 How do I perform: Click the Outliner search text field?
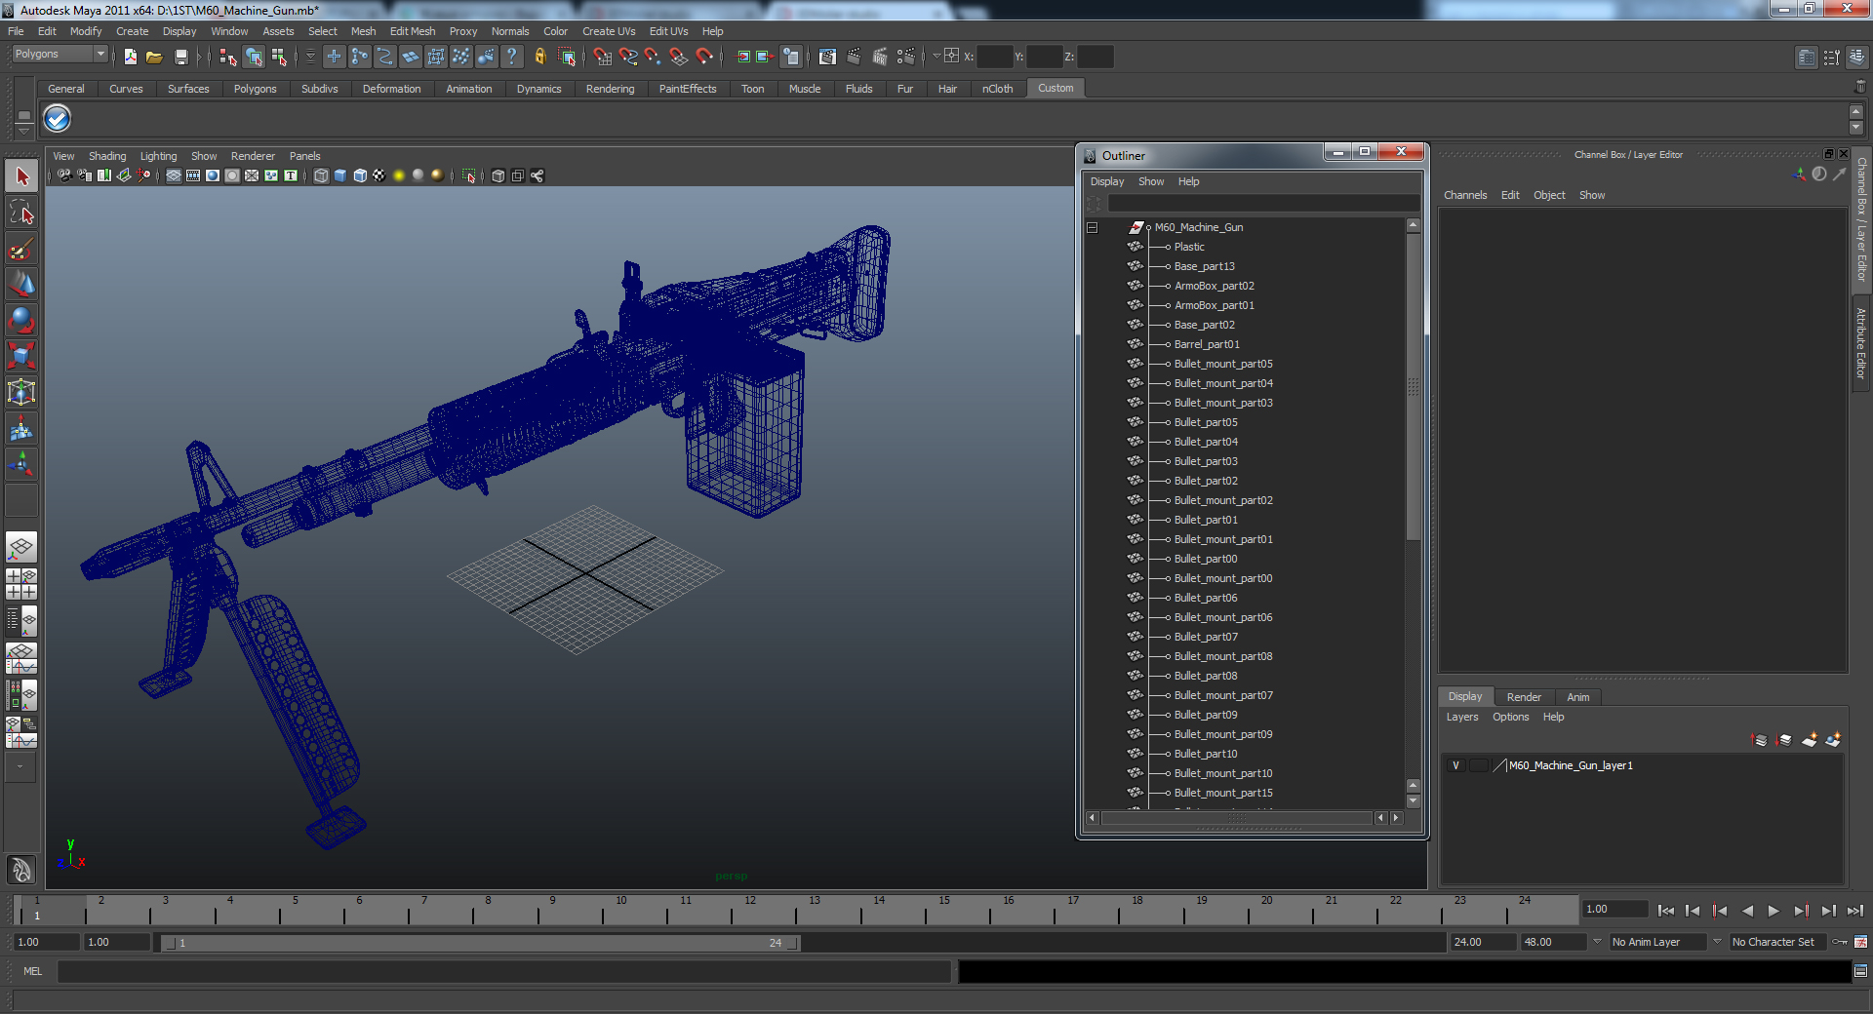click(x=1263, y=203)
